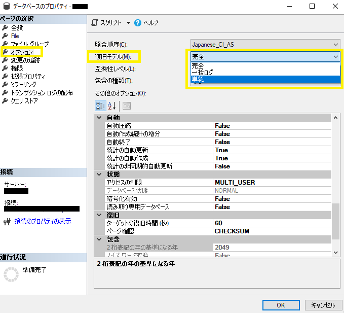Image resolution: width=344 pixels, height=313 pixels.
Task: Select the ファイル グループ page
Action: tap(30, 44)
